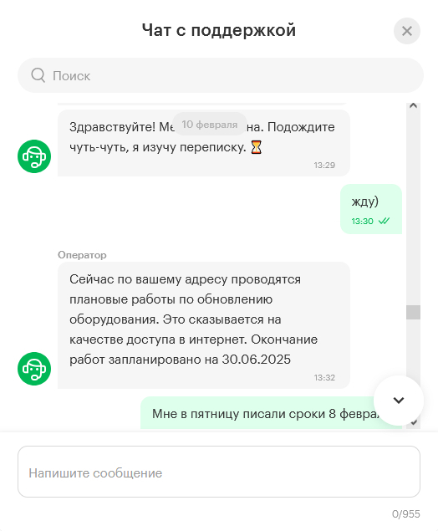
Task: Click the magnifier search icon
Action: (38, 75)
